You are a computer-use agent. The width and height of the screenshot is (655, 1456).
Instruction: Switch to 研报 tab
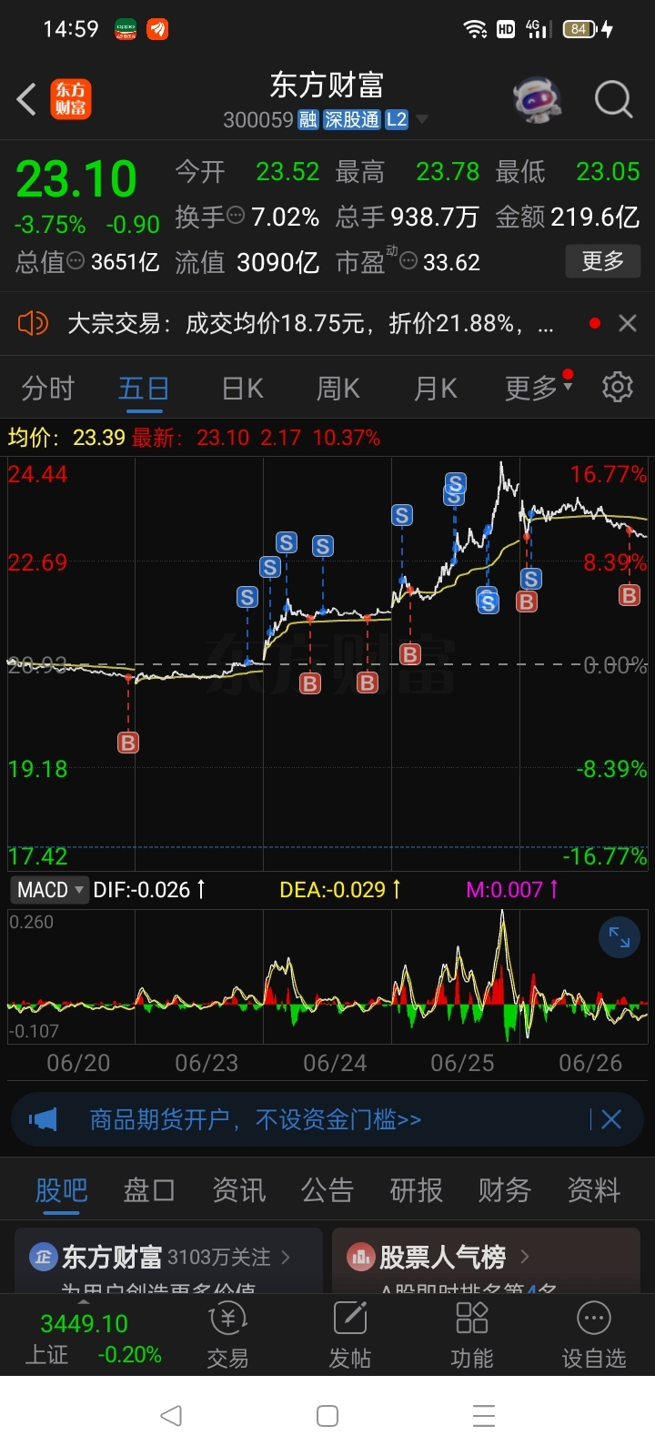pos(417,1190)
